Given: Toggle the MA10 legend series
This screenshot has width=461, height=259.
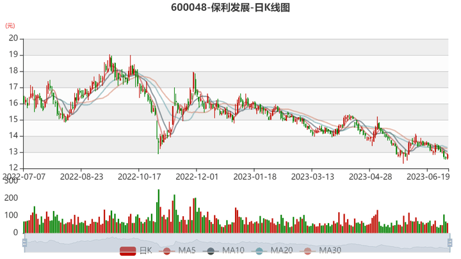Looking at the screenshot, I should [223, 251].
